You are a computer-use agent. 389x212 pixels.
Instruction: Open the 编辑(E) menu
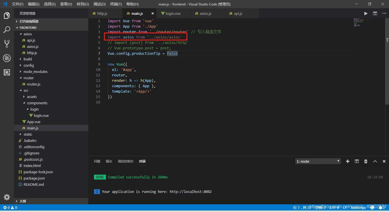point(34,4)
